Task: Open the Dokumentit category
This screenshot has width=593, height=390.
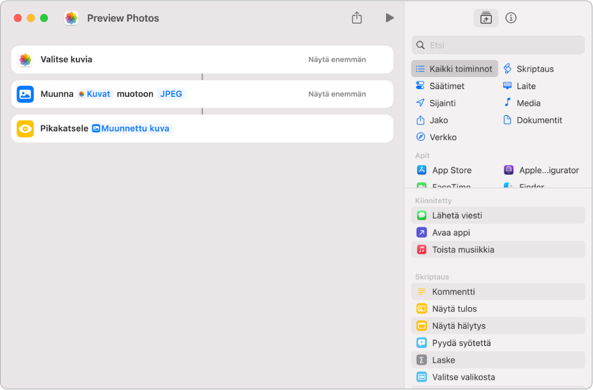Action: [532, 120]
